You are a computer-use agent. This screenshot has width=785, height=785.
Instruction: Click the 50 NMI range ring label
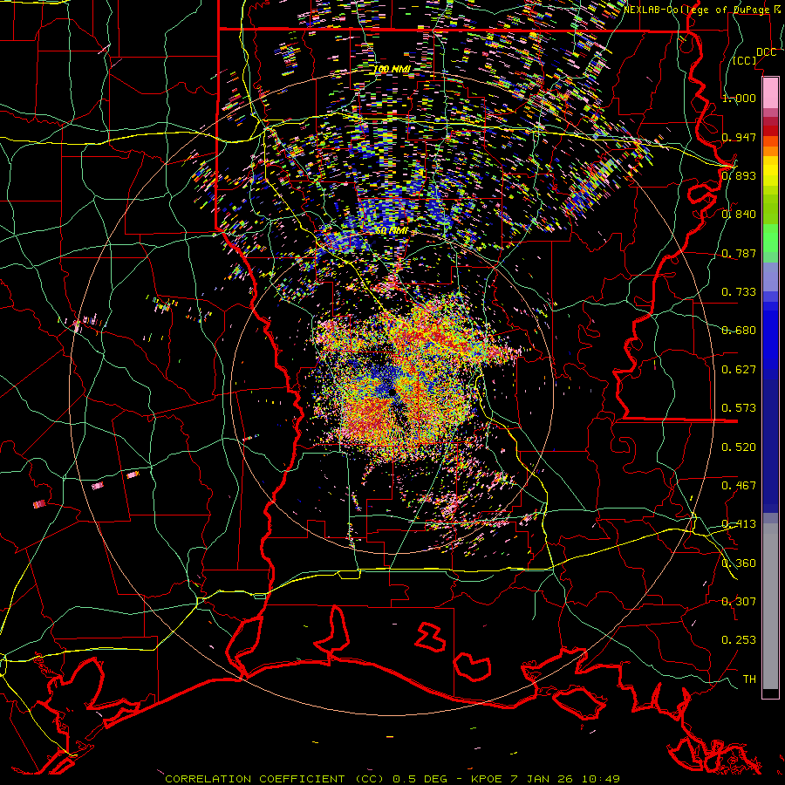click(x=392, y=231)
